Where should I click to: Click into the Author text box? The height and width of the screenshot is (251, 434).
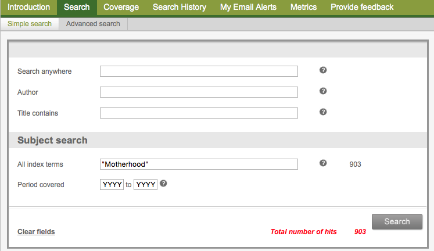coord(199,92)
